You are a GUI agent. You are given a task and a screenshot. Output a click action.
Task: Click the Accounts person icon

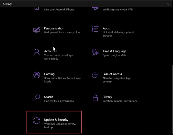(37, 52)
